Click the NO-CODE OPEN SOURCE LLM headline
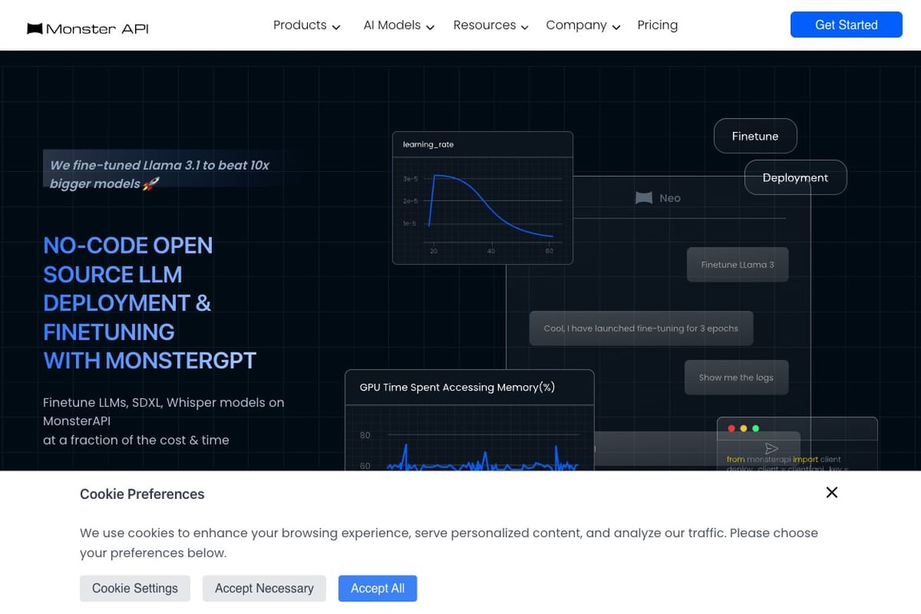This screenshot has height=614, width=921. 150,302
